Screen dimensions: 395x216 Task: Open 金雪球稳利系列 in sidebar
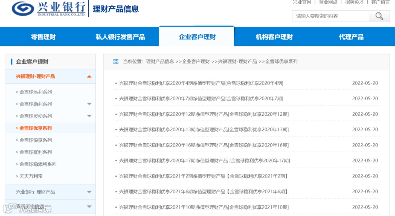tap(35, 104)
